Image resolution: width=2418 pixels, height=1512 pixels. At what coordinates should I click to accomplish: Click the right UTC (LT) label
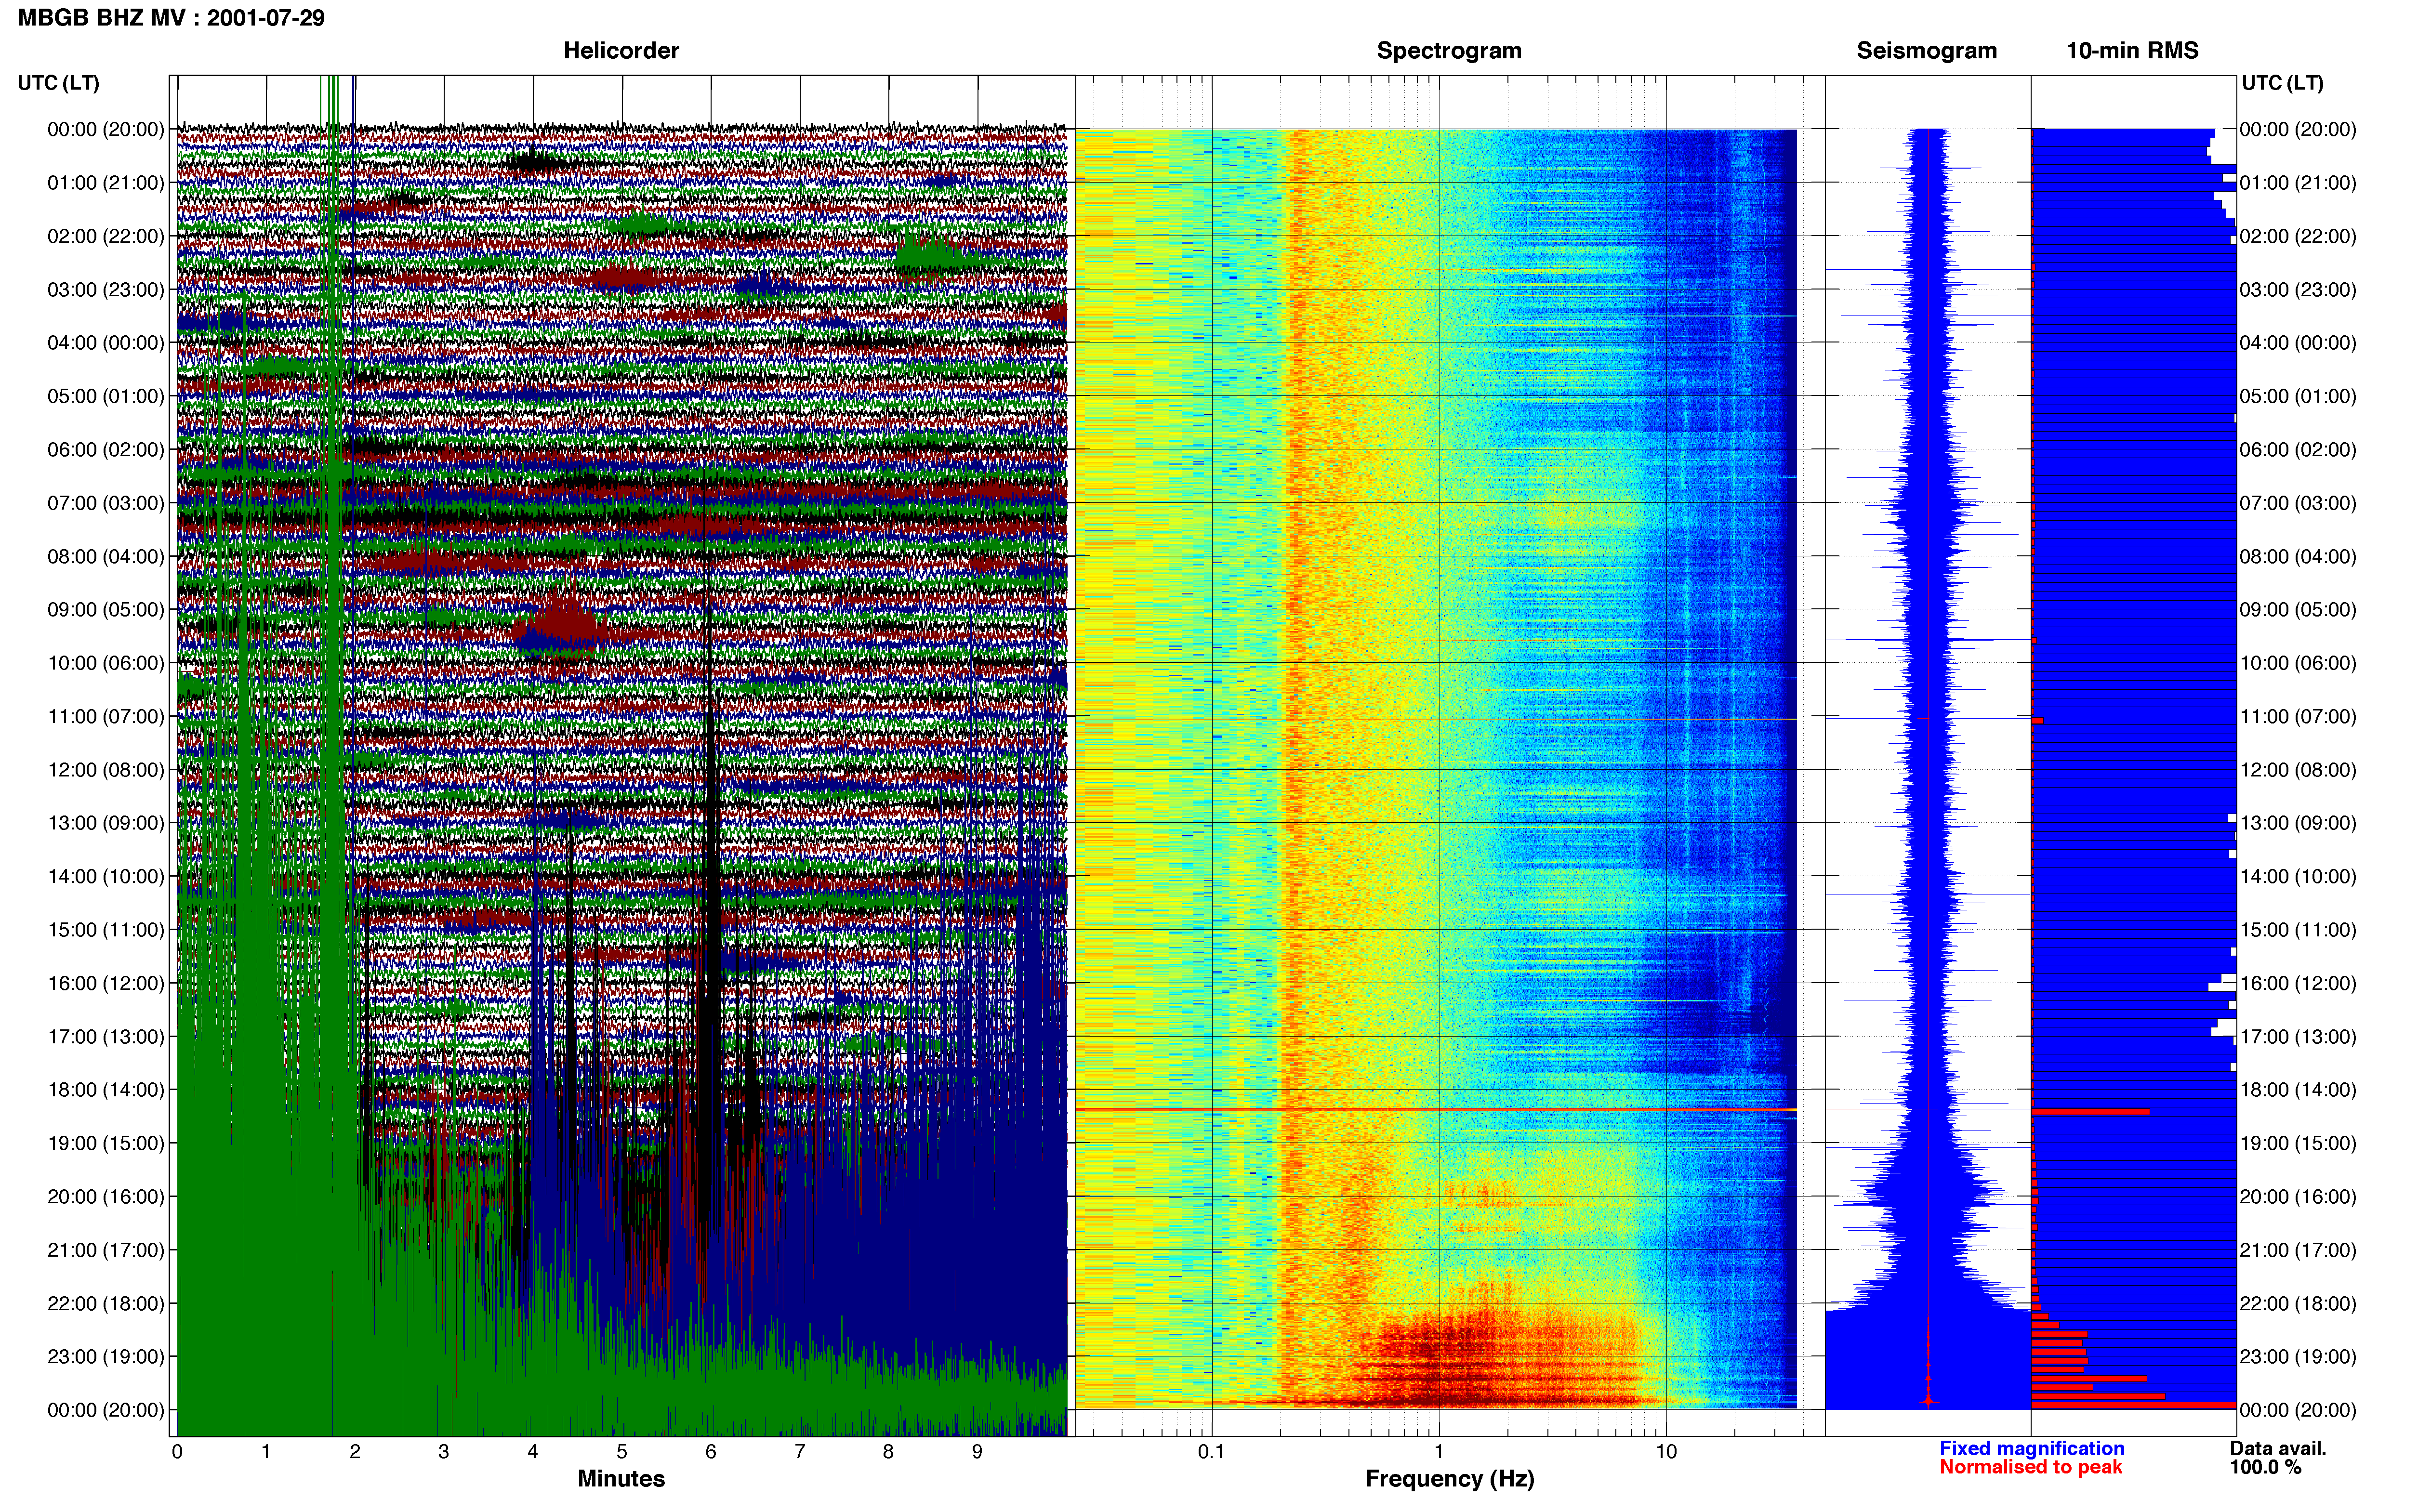pos(2282,83)
